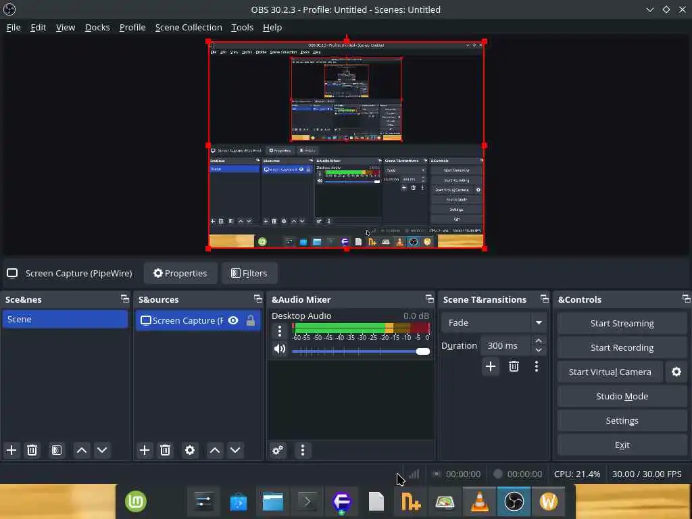This screenshot has height=519, width=692.
Task: Hide Screen Capture source with eye icon
Action: tap(233, 320)
